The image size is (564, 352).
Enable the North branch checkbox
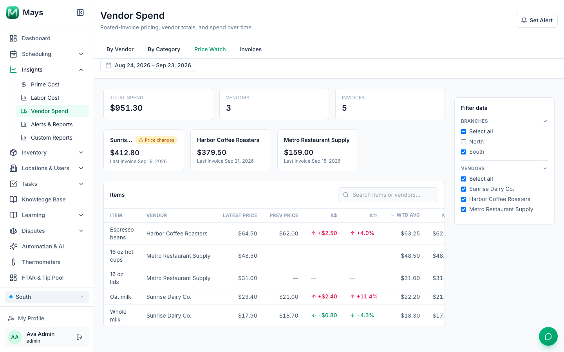pyautogui.click(x=464, y=142)
